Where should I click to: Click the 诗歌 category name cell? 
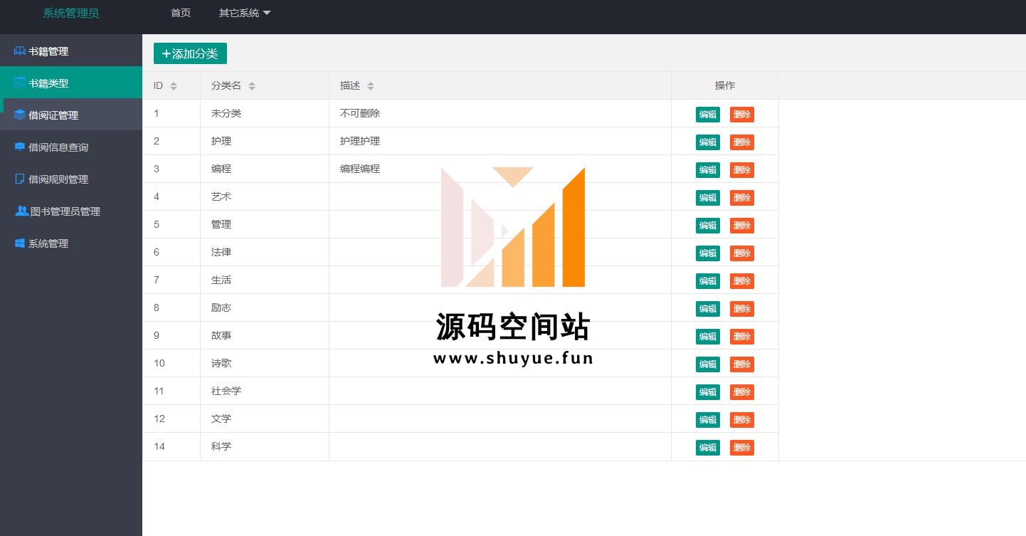click(265, 363)
